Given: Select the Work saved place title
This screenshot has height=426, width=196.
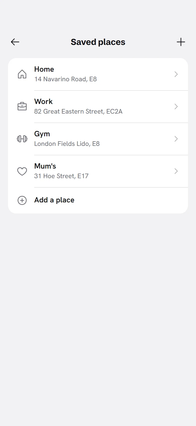Looking at the screenshot, I should click(x=43, y=101).
